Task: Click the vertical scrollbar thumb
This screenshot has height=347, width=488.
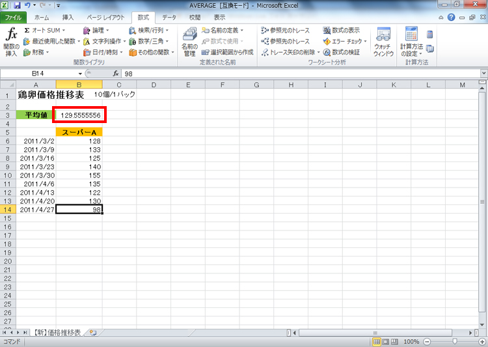Action: pyautogui.click(x=482, y=202)
